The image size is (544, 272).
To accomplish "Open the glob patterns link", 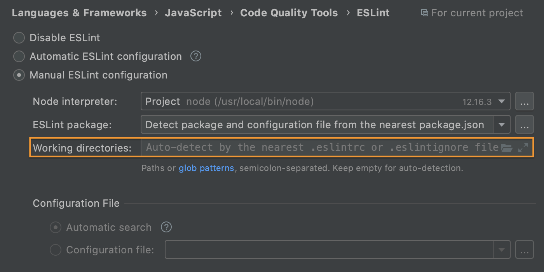I will click(206, 168).
